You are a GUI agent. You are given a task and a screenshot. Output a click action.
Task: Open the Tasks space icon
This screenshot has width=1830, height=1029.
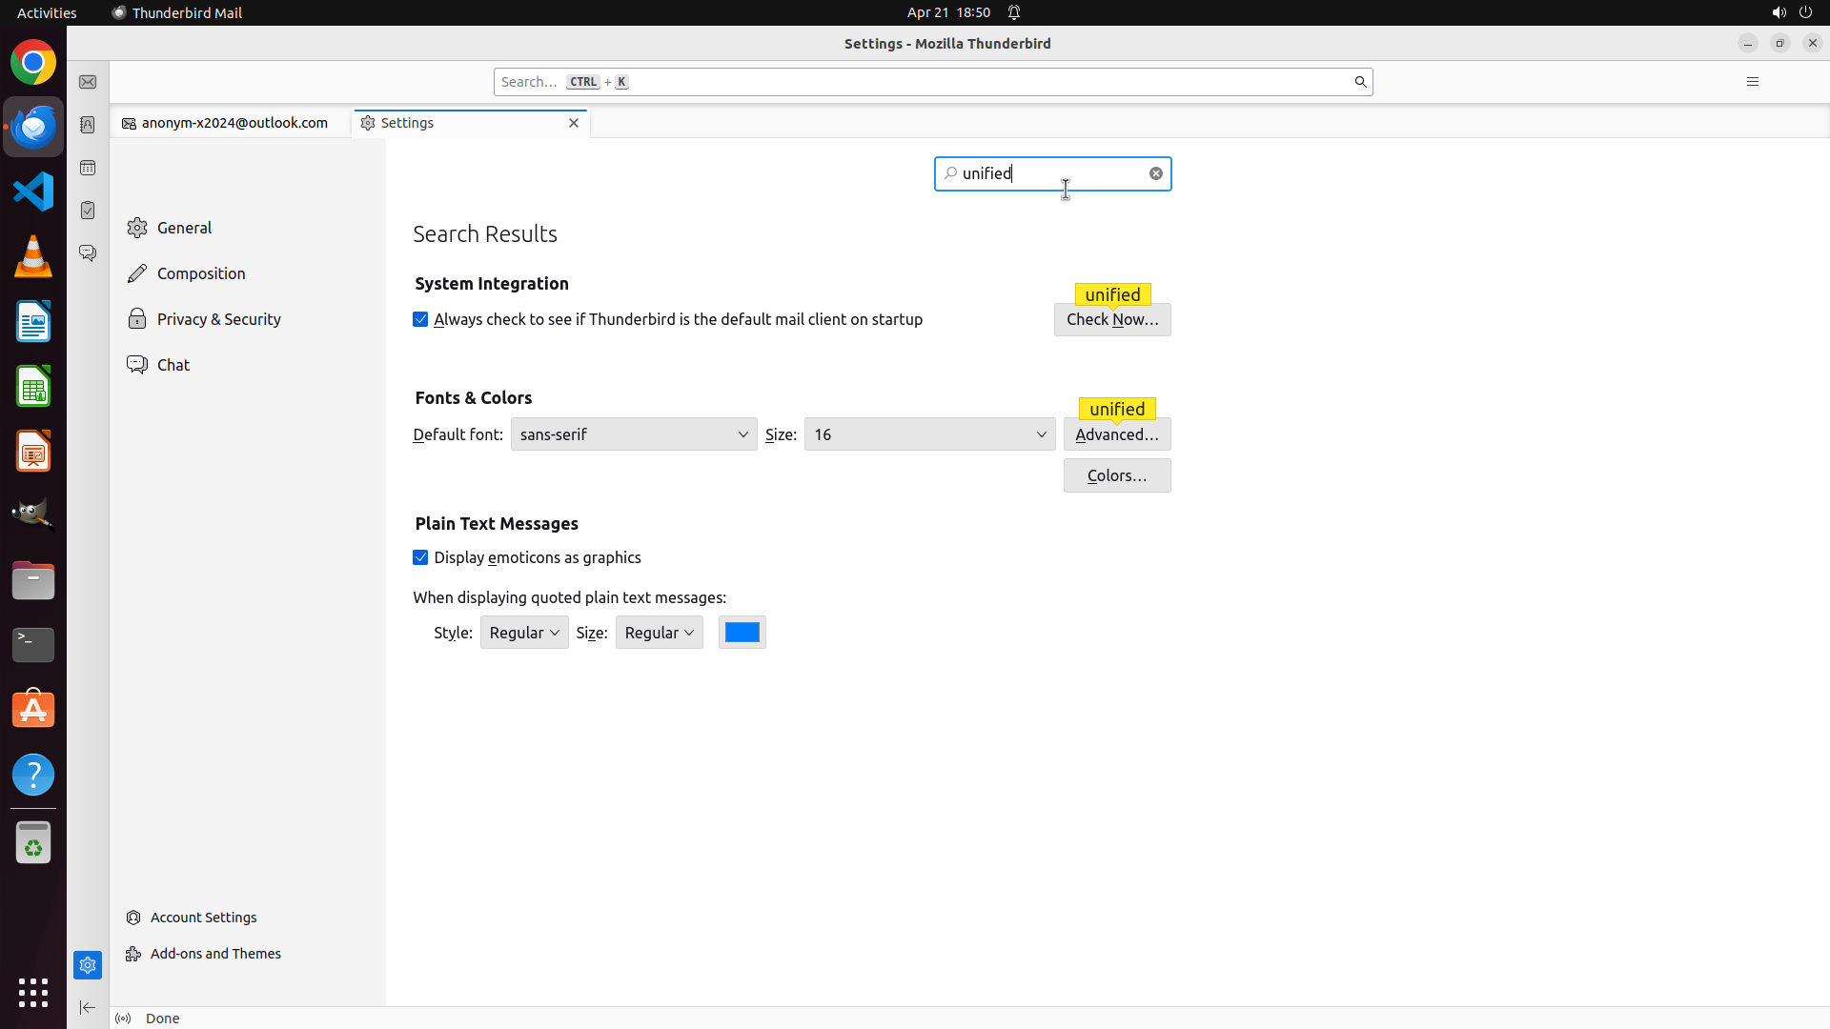pos(88,211)
